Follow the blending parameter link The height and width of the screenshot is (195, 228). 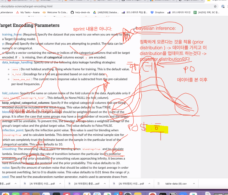click(8, 112)
